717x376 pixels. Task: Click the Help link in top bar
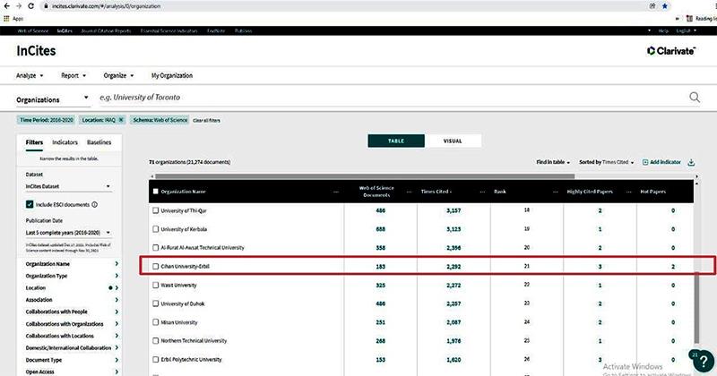coord(663,30)
